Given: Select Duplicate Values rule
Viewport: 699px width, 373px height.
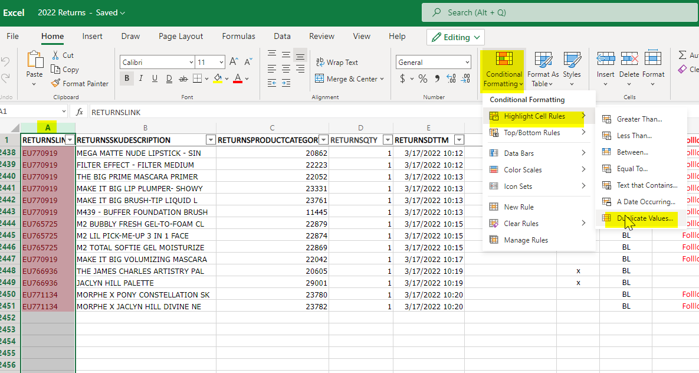Looking at the screenshot, I should coord(642,218).
